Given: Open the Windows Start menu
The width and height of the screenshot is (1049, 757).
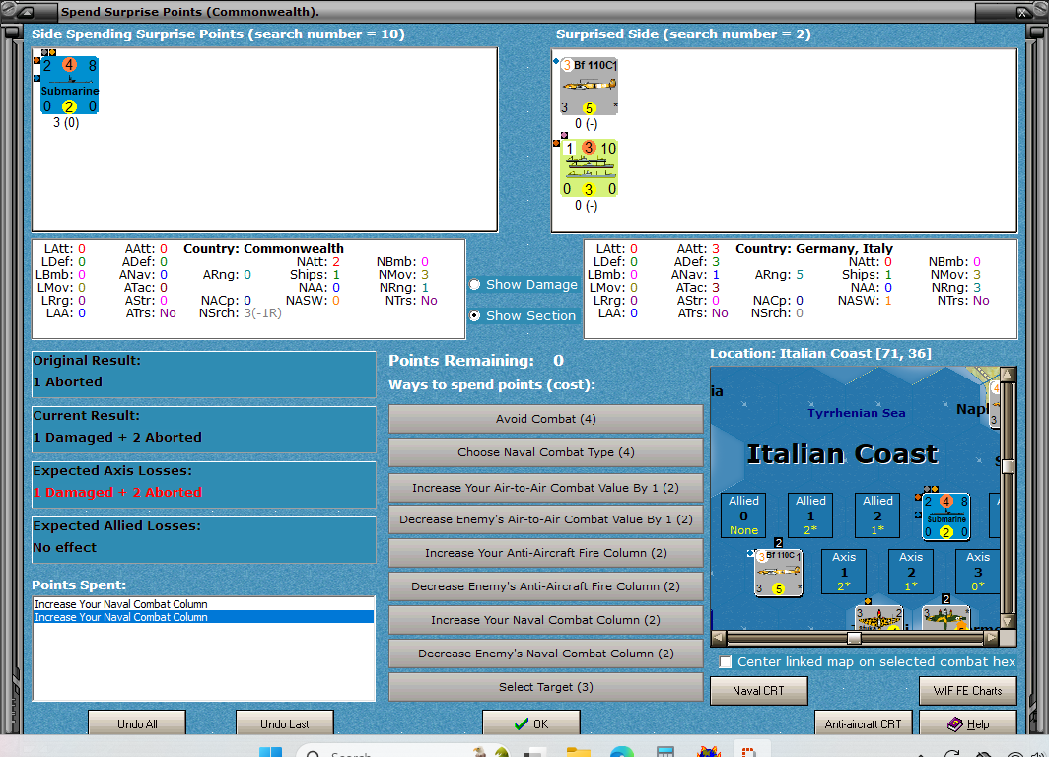Looking at the screenshot, I should (270, 751).
